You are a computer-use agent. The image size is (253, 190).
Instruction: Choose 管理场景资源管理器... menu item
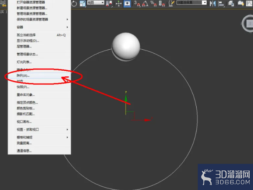39,14
